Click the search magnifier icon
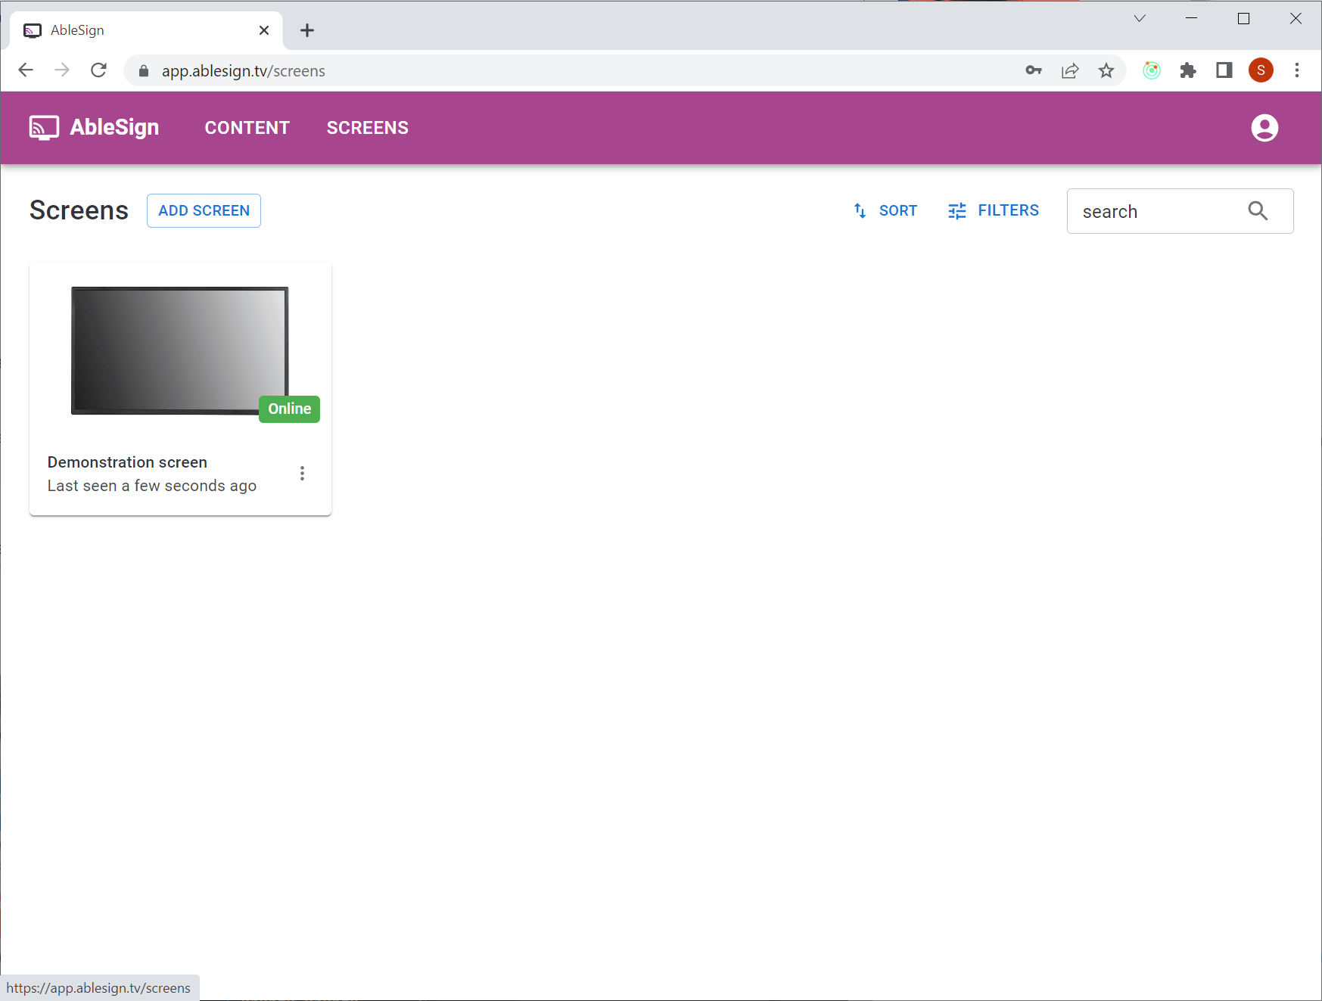 tap(1258, 211)
